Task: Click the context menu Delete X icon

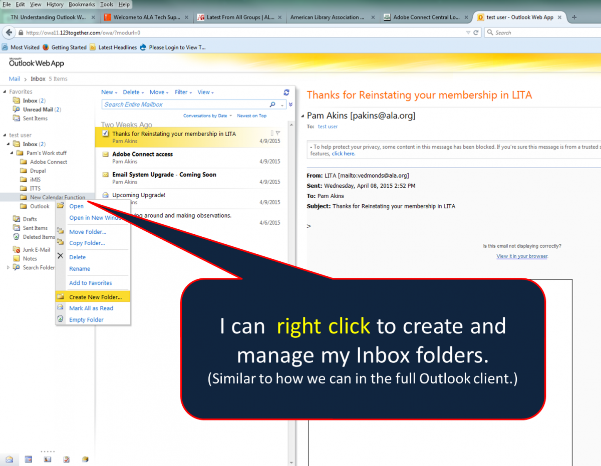Action: (x=60, y=256)
